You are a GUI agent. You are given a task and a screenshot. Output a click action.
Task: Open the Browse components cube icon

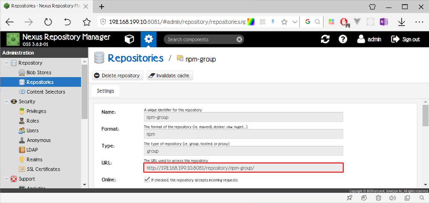129,39
